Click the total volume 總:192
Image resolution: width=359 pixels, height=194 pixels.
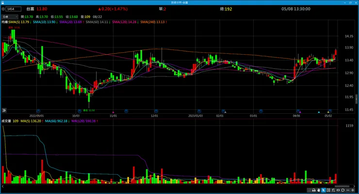226,9
